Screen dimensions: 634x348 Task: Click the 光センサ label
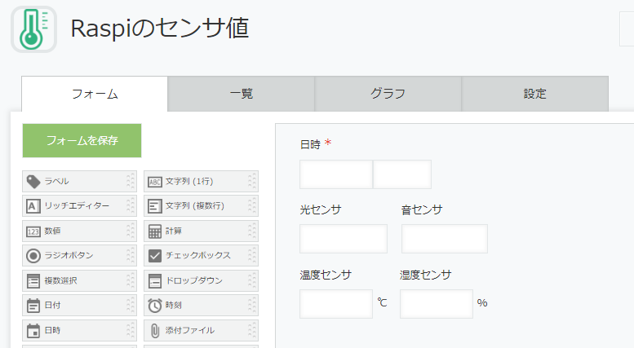tap(321, 209)
